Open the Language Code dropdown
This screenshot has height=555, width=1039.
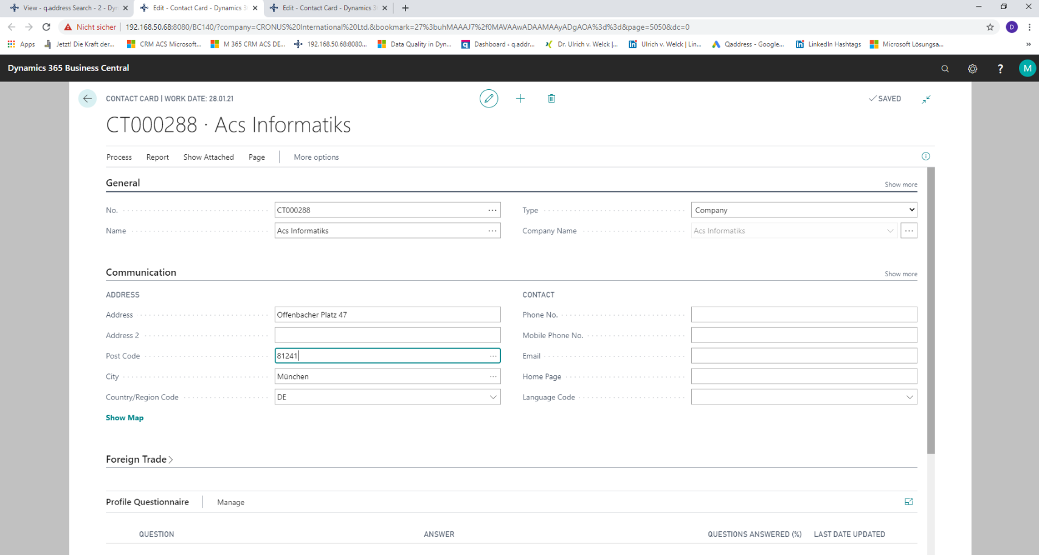[910, 397]
